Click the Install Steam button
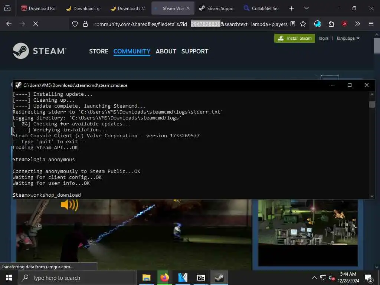Image resolution: width=380 pixels, height=285 pixels. [x=294, y=38]
